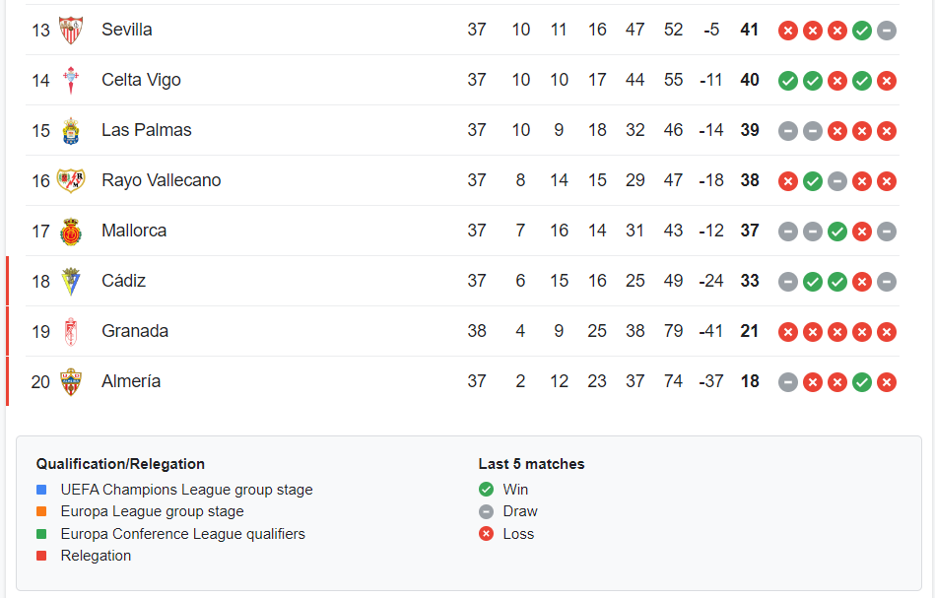Click Granada's first loss result icon
The width and height of the screenshot is (935, 598).
click(788, 332)
